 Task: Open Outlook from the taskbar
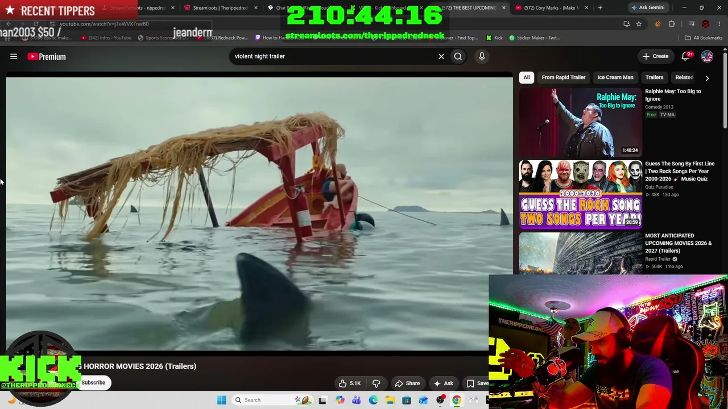(423, 400)
